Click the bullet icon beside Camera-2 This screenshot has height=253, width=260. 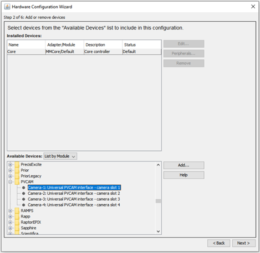23,194
